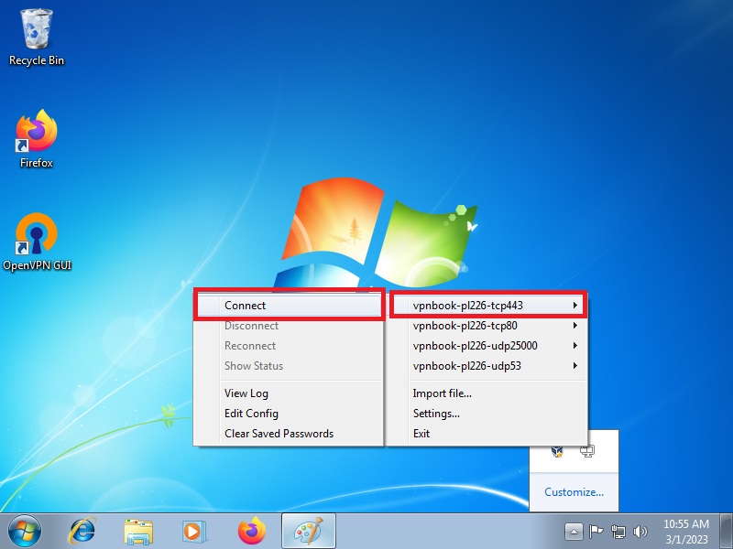This screenshot has height=549, width=733.
Task: Click the Windows Start button
Action: pos(25,531)
